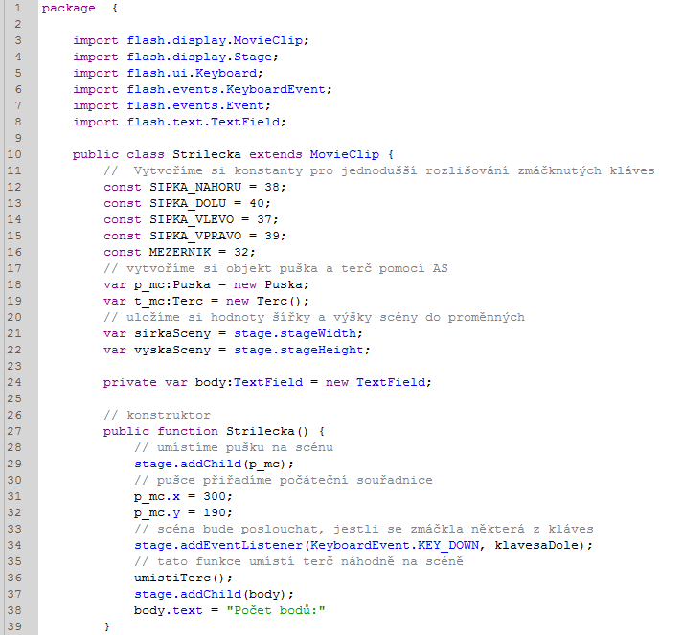The height and width of the screenshot is (635, 683).
Task: Click constant "SIPKA_VLEVO"
Action: (x=192, y=220)
